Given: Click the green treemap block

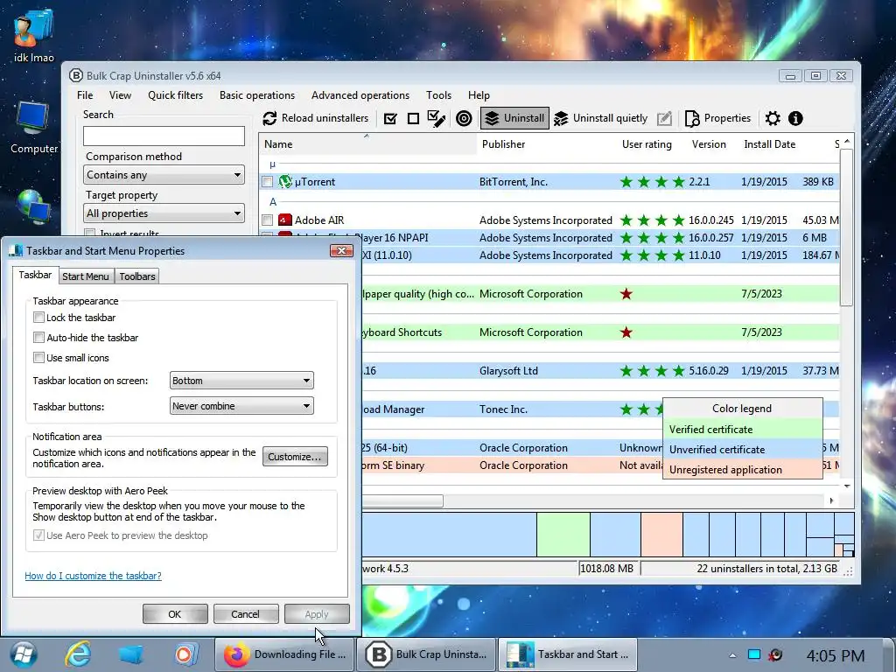Looking at the screenshot, I should tap(563, 535).
